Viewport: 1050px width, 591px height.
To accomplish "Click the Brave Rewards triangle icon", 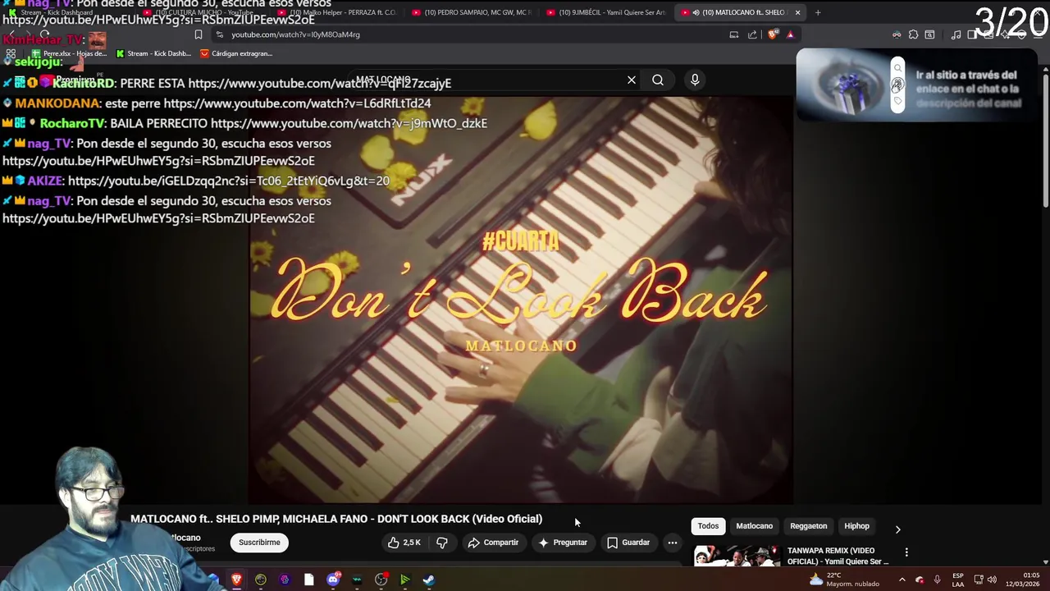I will tap(790, 34).
